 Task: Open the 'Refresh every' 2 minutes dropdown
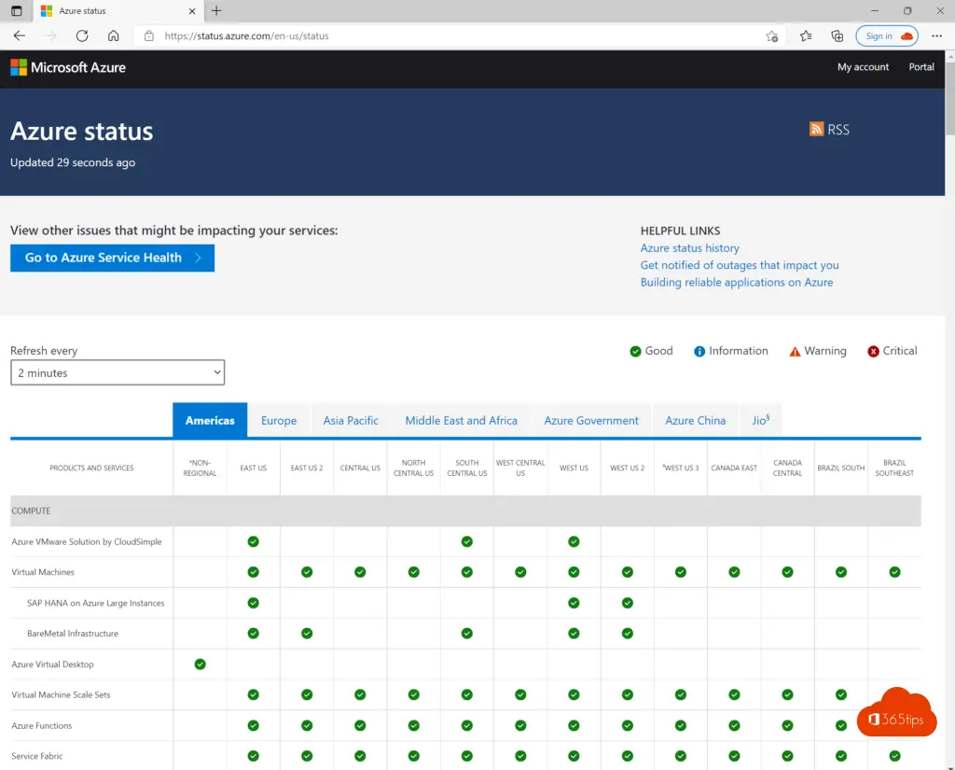tap(118, 373)
